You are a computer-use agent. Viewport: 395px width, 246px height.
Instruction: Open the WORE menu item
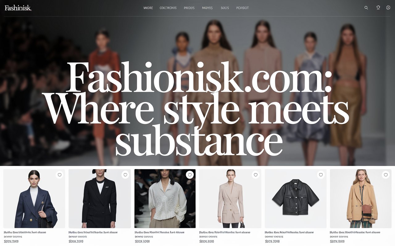pyautogui.click(x=148, y=8)
